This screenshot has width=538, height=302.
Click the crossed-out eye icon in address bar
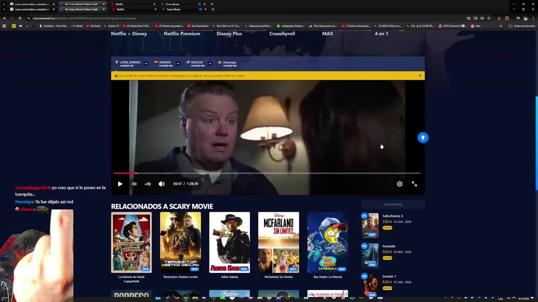click(482, 18)
